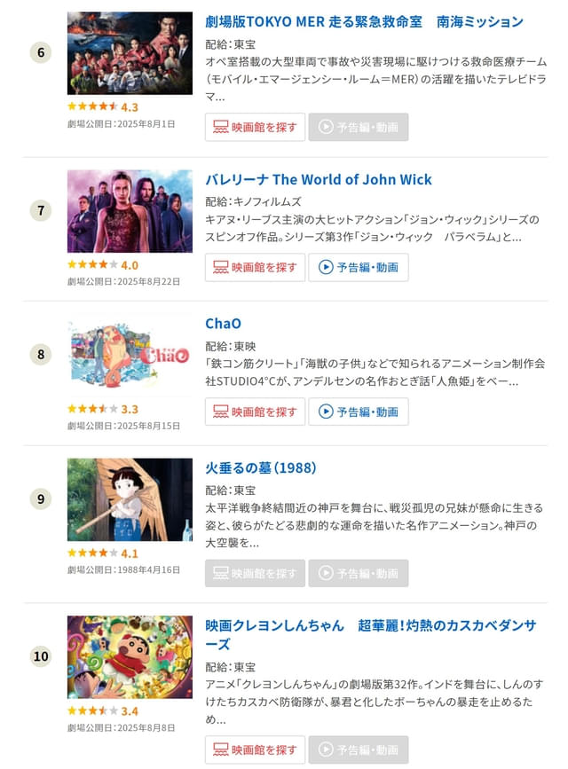Open バレリーナ The World of John Wick link

(x=319, y=179)
